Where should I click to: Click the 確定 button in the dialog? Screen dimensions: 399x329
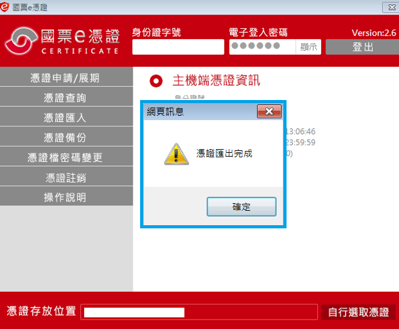tap(241, 206)
